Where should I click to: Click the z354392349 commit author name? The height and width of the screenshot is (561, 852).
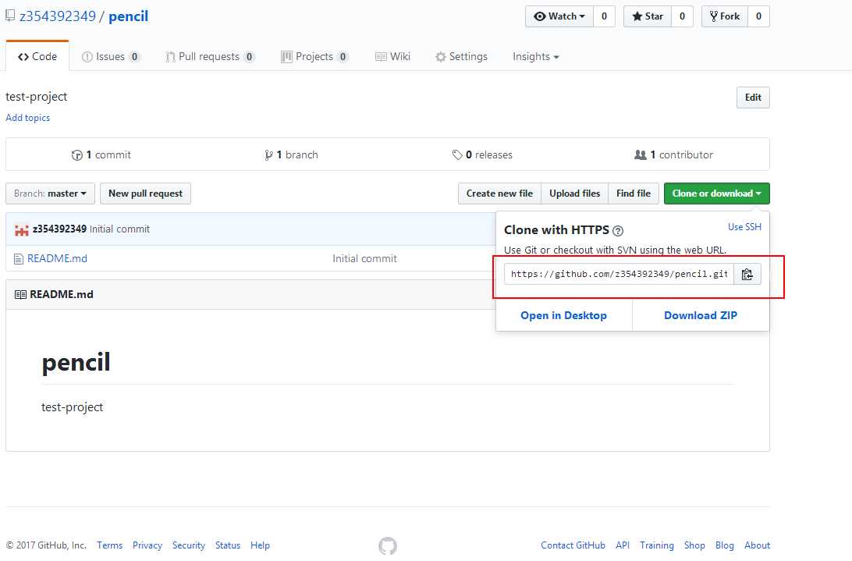tap(59, 229)
